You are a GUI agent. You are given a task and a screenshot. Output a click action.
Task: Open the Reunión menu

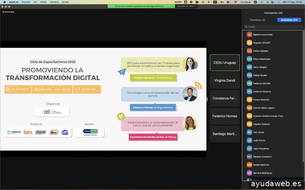click(x=26, y=2)
